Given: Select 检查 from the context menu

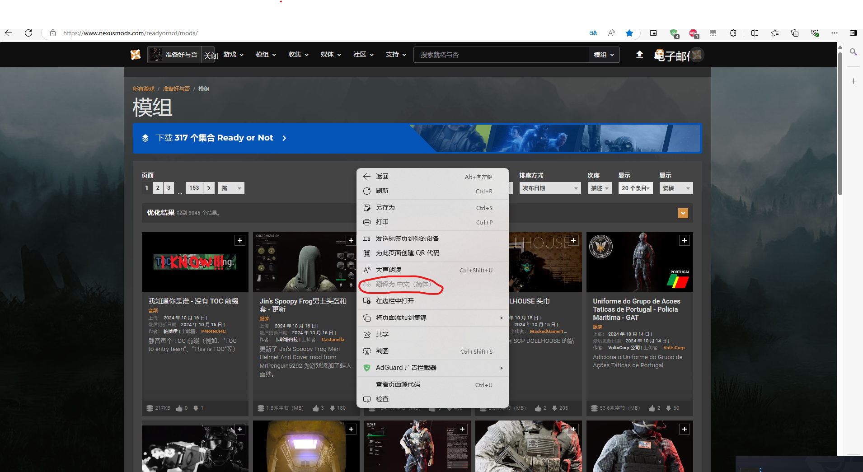Looking at the screenshot, I should tap(433, 399).
